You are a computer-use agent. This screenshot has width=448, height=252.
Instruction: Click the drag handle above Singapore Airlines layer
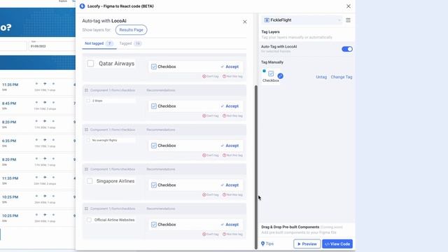coord(86,169)
